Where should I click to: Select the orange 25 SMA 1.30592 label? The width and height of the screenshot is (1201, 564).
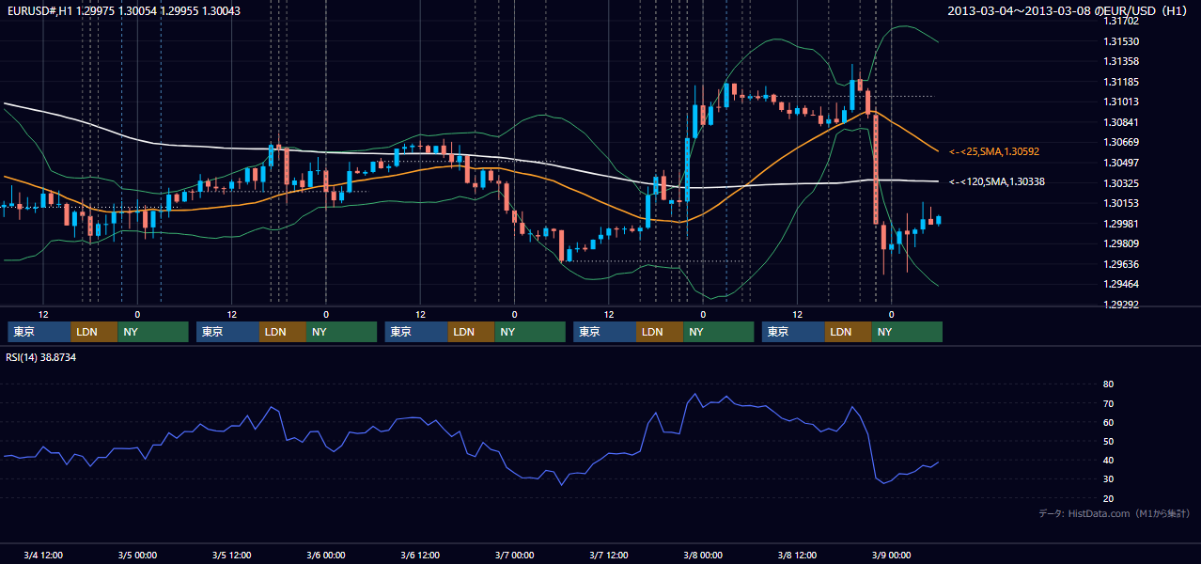(994, 151)
